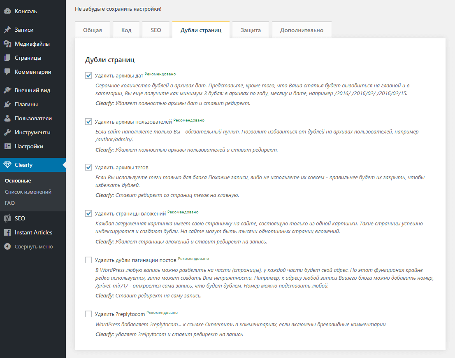Click the Удалить дубли пагинации постов label
Viewport: 455px width, 358px height.
(135, 260)
